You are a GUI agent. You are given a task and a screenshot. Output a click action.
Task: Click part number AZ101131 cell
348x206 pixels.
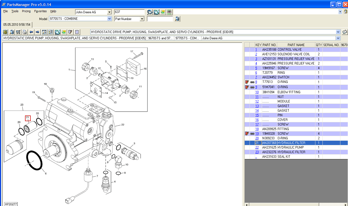tap(269, 59)
